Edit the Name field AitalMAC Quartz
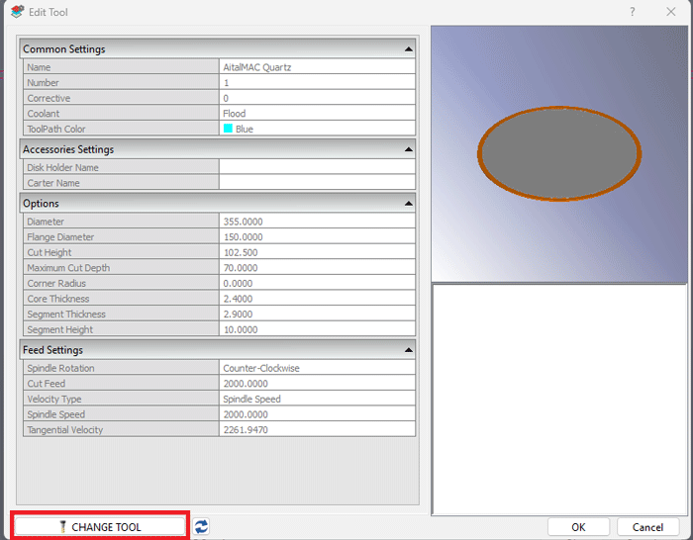The image size is (693, 540). 317,67
